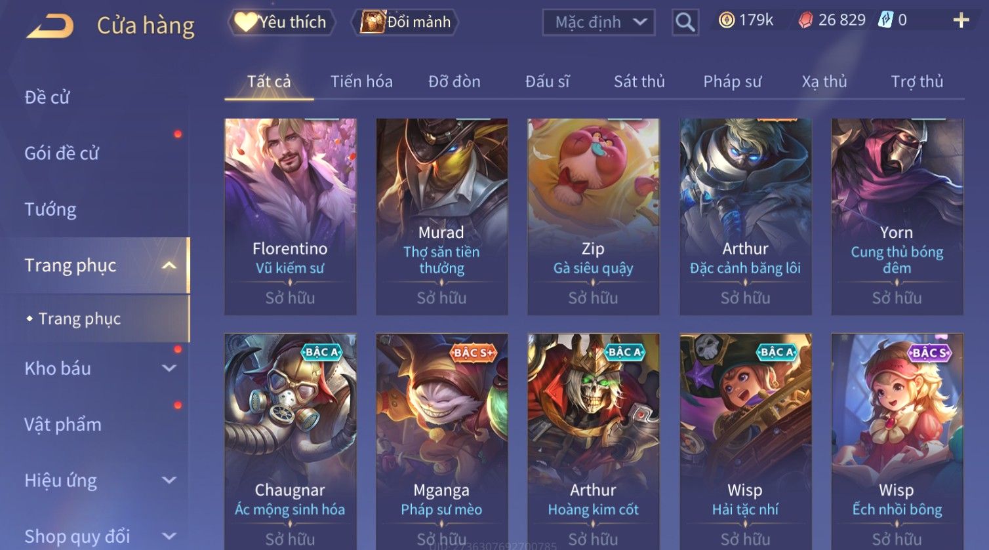This screenshot has width=989, height=550.
Task: Open the Mặc định sort dropdown
Action: coord(598,22)
